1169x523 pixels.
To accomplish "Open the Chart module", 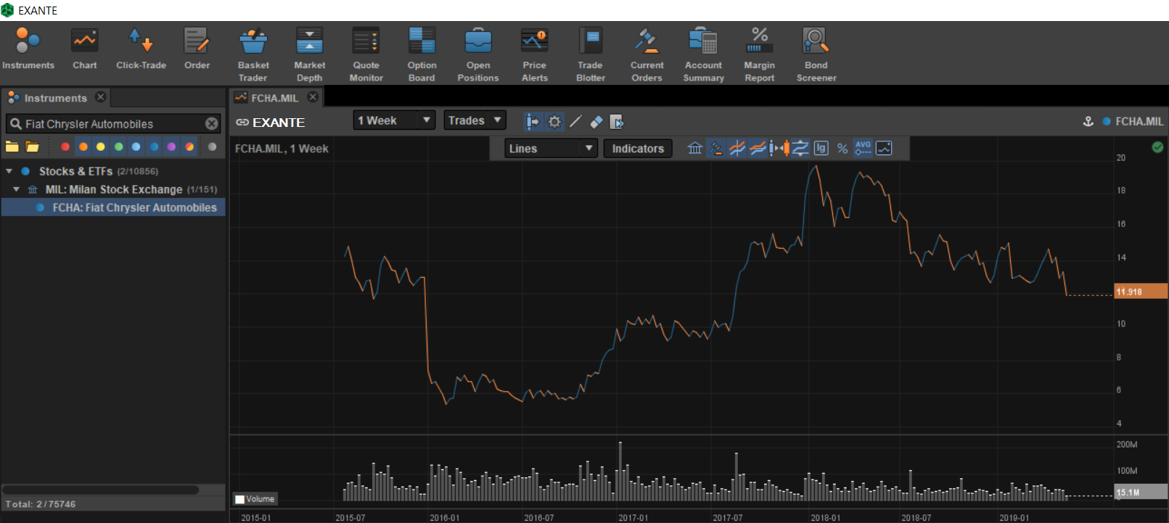I will click(x=84, y=49).
